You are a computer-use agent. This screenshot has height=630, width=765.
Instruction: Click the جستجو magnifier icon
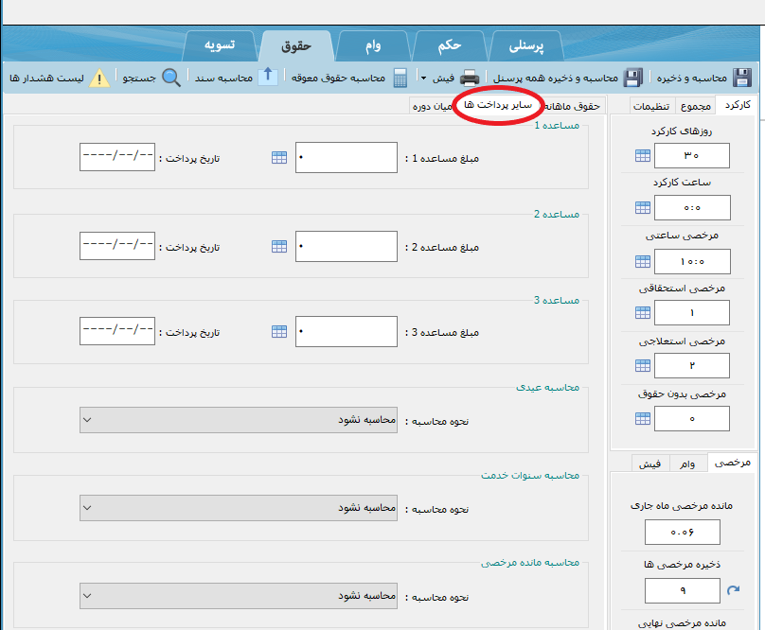tap(171, 78)
